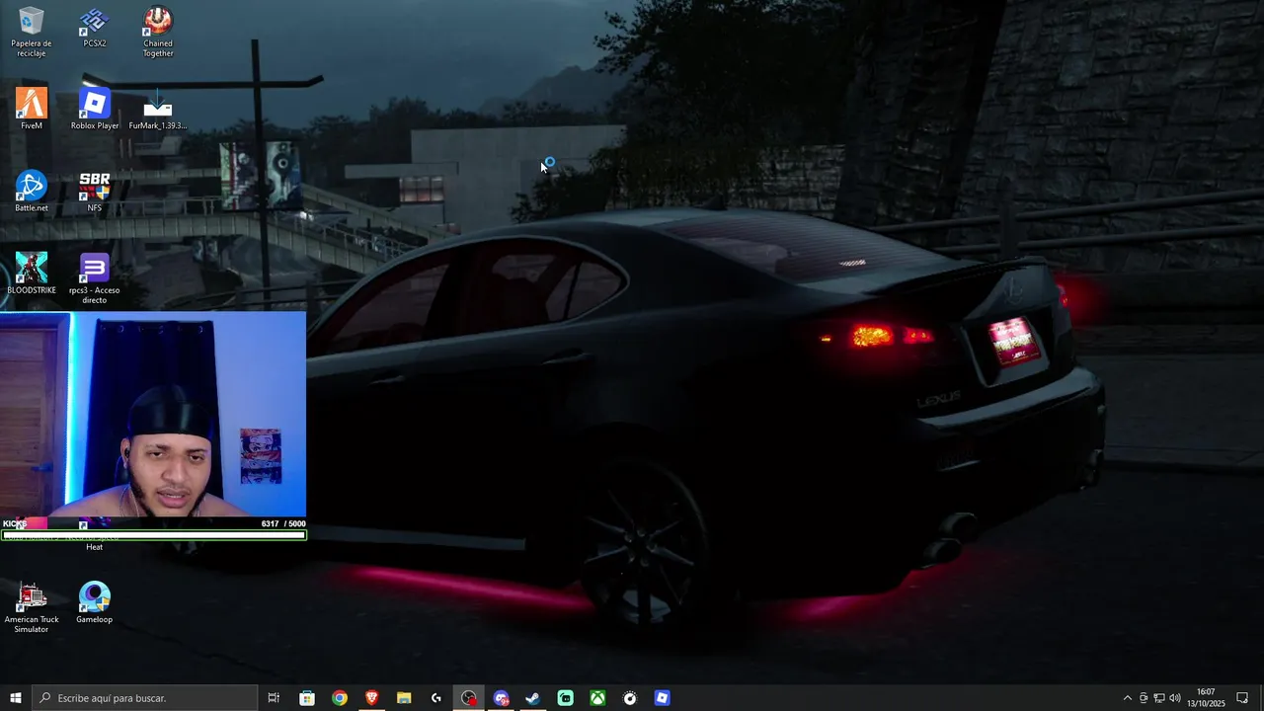Launch Google Chrome from the taskbar

pos(340,698)
